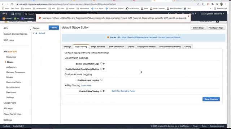Click Feedback in the footer
Screen dimensions: 231x129
(6, 126)
